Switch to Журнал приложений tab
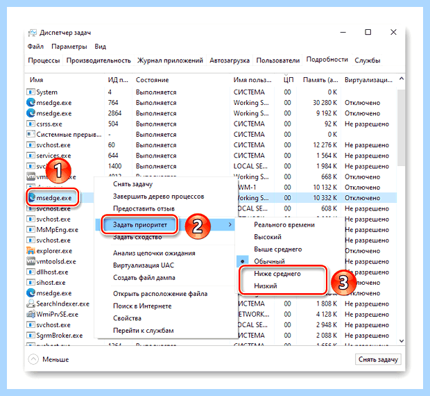 click(170, 60)
